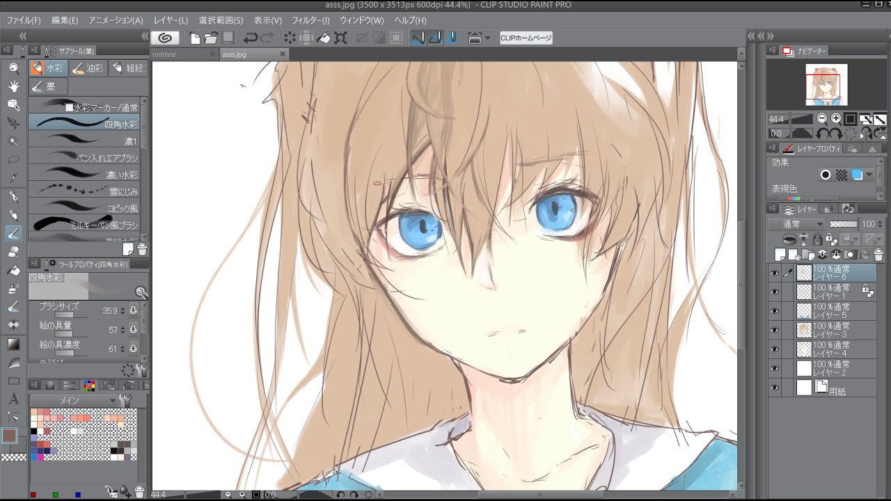Select 水彩マーカー/通常 brush
This screenshot has width=891, height=501.
(x=84, y=106)
